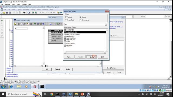
Task: Open the VirtualBox Devices menu
Action: click(x=24, y=4)
